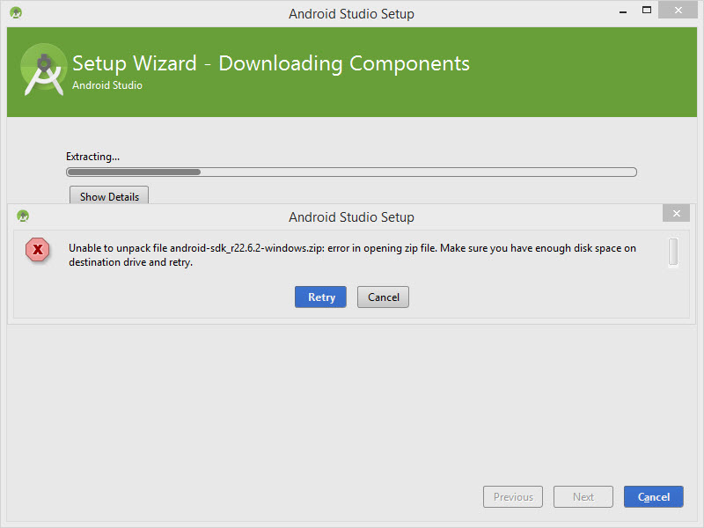Minimize the Android Studio Setup window

[x=623, y=11]
